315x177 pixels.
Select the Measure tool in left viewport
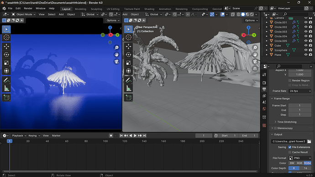click(x=6, y=88)
